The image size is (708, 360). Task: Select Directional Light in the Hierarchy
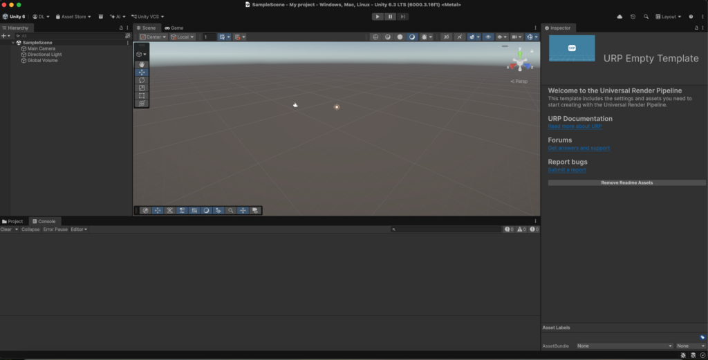(x=44, y=55)
